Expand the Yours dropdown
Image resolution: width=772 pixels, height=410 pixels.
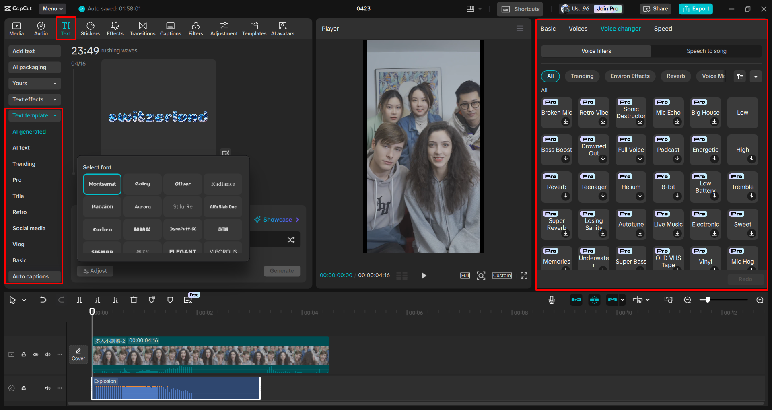click(x=34, y=83)
